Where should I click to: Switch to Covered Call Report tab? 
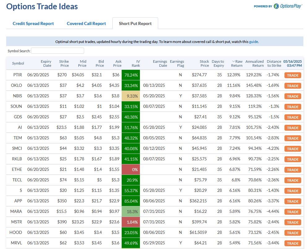(x=86, y=23)
